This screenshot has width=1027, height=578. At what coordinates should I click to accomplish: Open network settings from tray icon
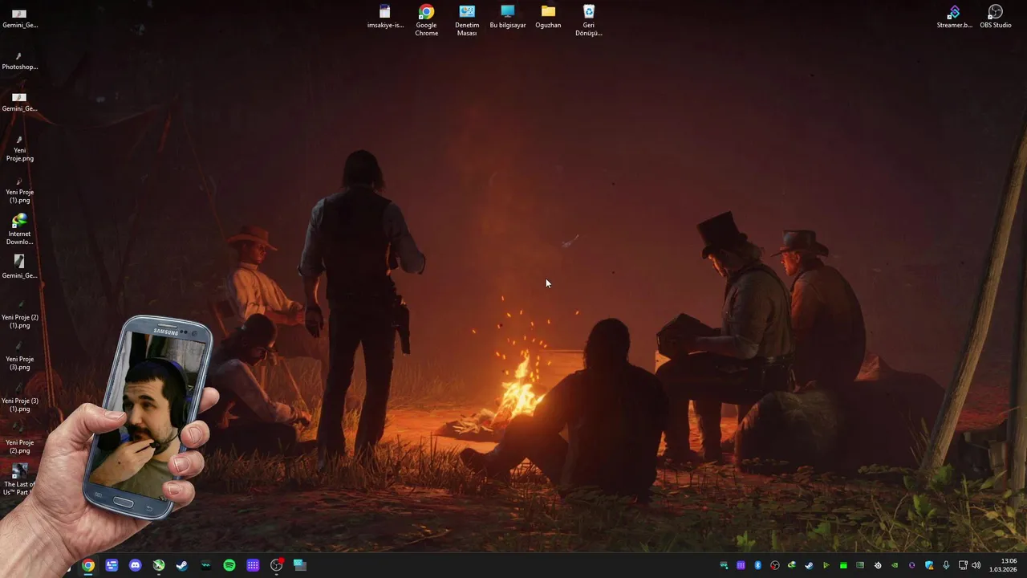(963, 565)
